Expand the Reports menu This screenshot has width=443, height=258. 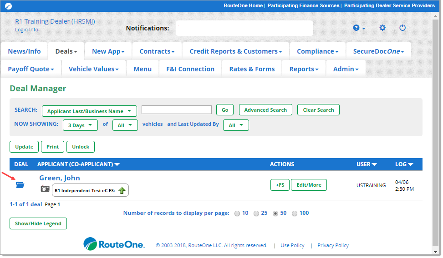pyautogui.click(x=304, y=69)
